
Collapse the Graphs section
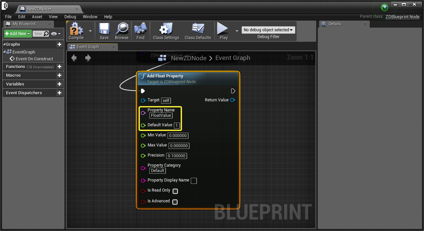[x=4, y=44]
